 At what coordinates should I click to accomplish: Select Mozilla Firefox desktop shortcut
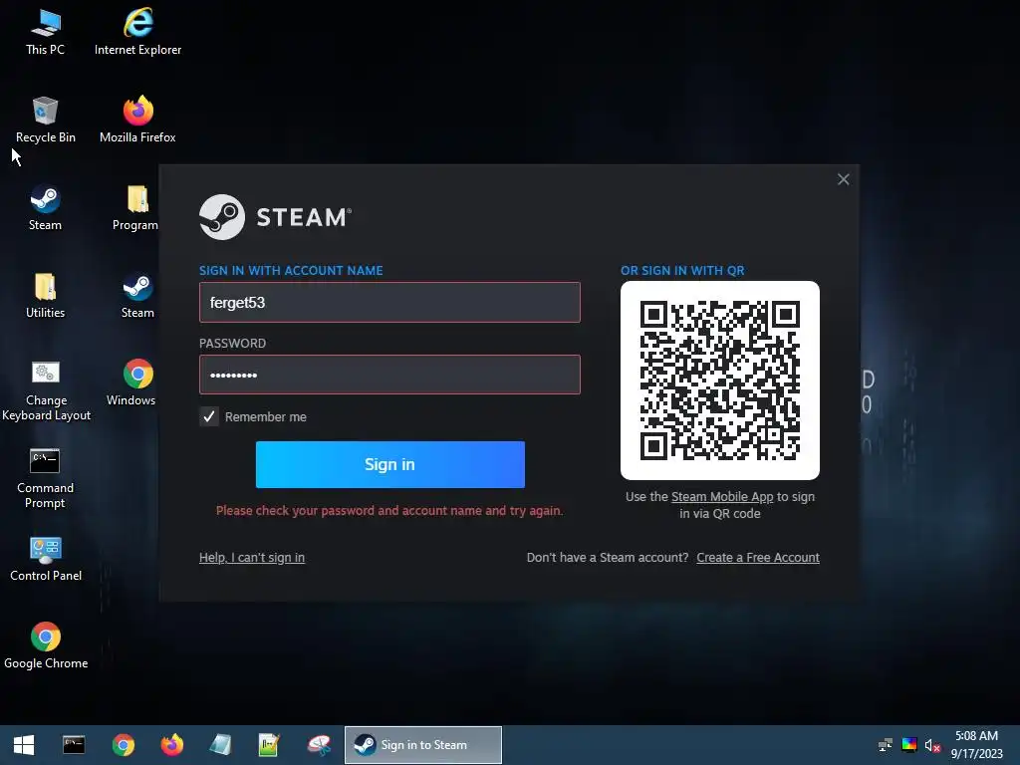137,120
